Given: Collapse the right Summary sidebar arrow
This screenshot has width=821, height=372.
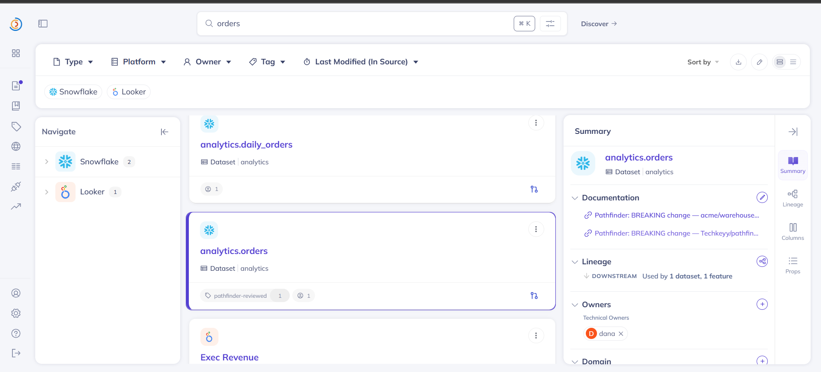Looking at the screenshot, I should pyautogui.click(x=793, y=132).
